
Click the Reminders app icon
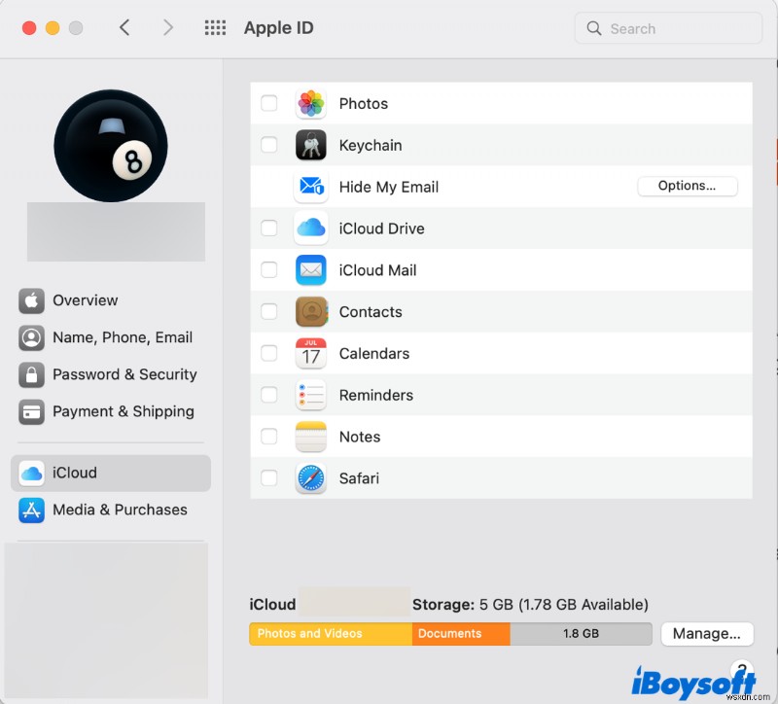[x=311, y=395]
